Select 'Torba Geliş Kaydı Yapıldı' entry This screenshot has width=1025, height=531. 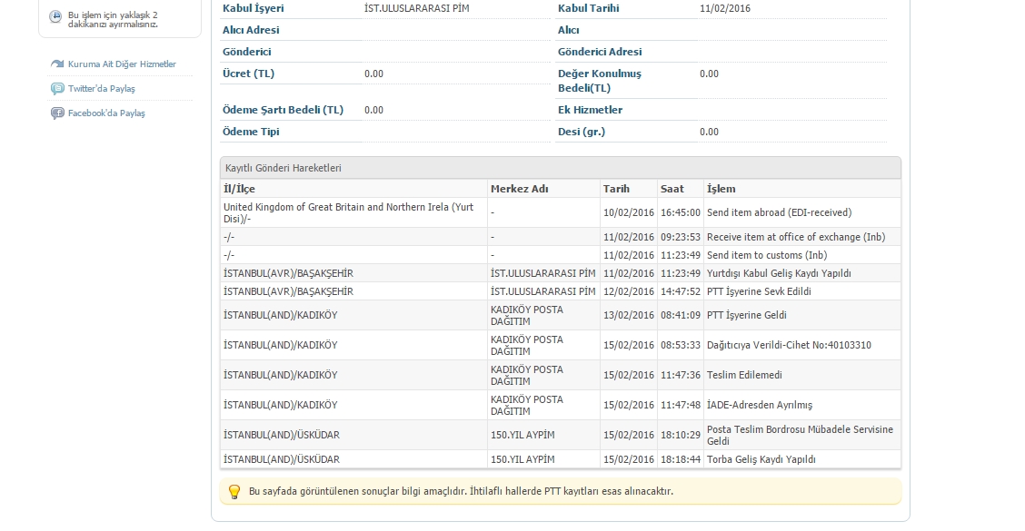click(x=761, y=459)
